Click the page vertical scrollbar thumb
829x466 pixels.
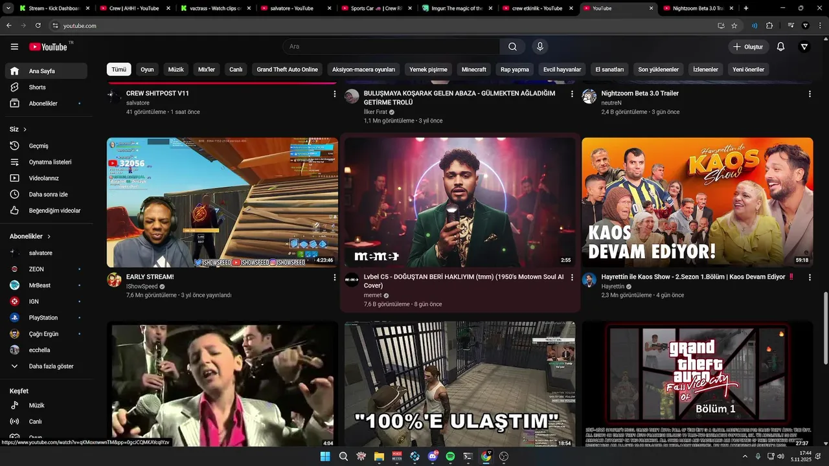(825, 327)
